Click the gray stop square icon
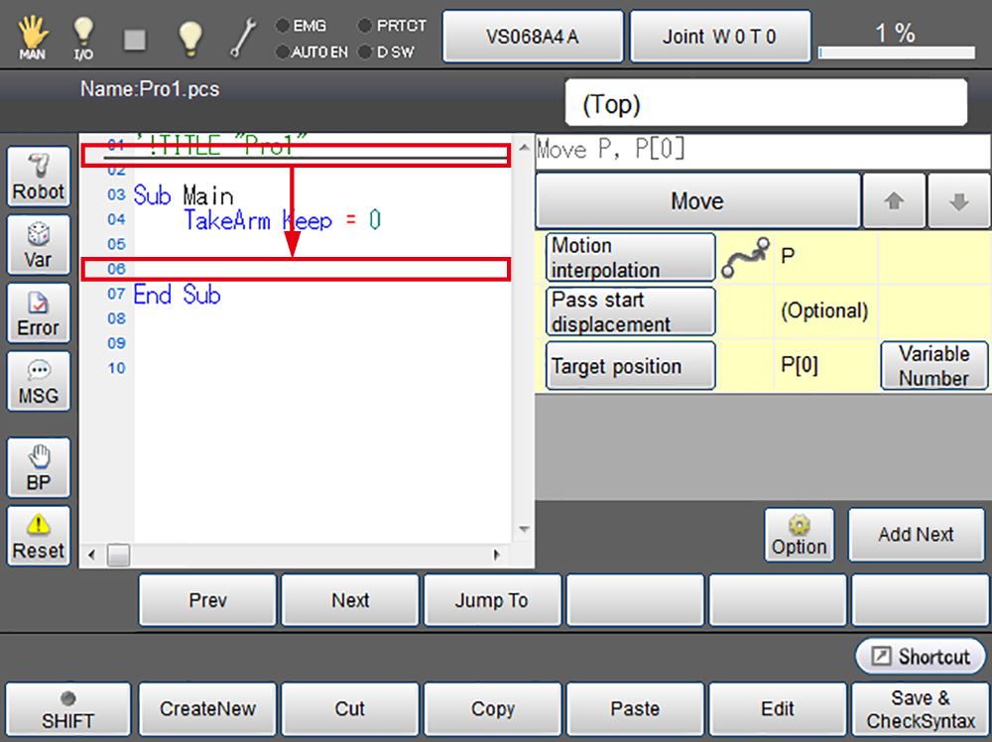 click(135, 38)
